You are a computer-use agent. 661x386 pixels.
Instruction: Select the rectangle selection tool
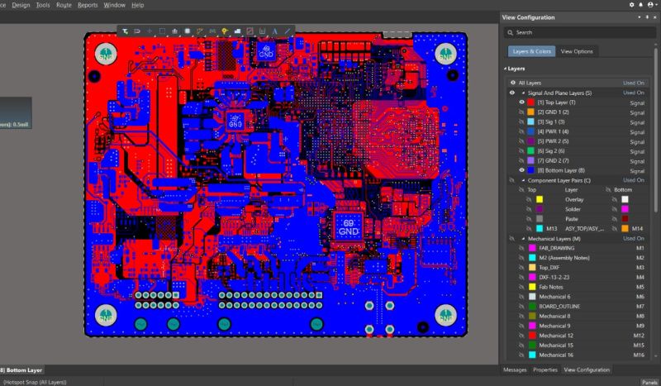[x=163, y=31]
